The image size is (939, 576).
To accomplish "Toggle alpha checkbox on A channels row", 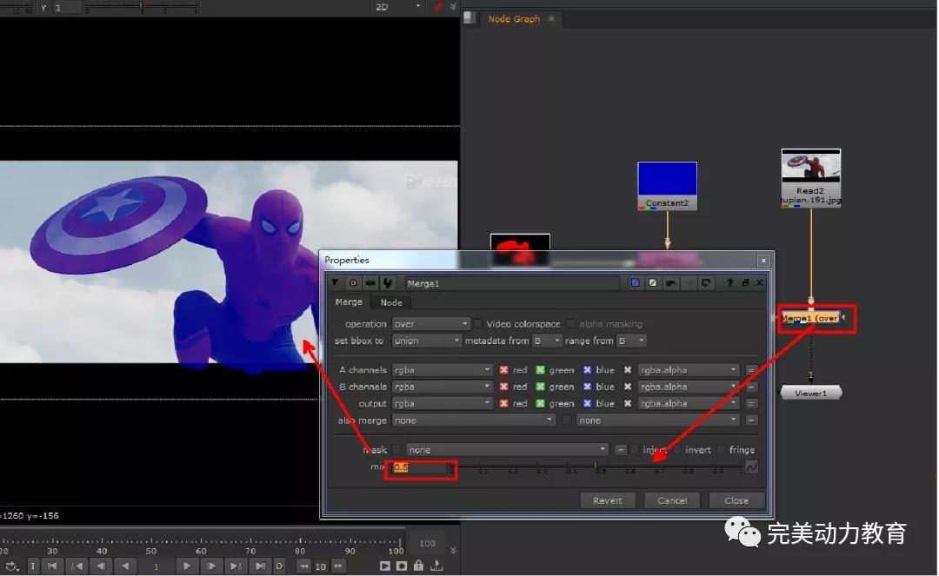I will click(x=627, y=370).
